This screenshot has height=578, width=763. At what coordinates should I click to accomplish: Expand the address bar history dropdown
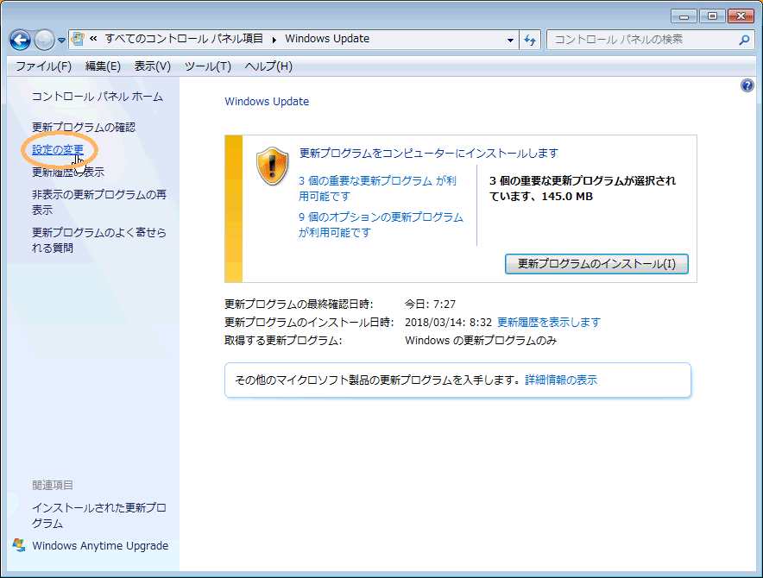click(510, 40)
